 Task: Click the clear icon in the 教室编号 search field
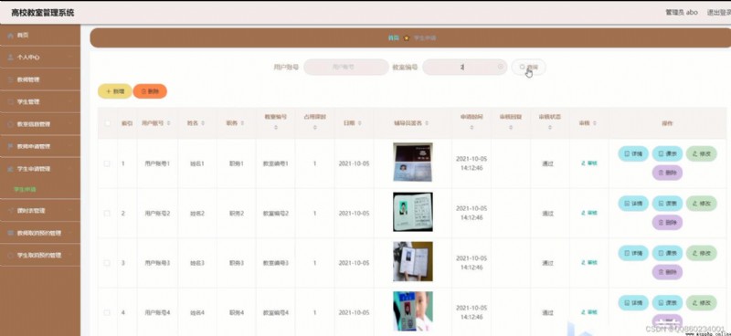click(x=501, y=67)
